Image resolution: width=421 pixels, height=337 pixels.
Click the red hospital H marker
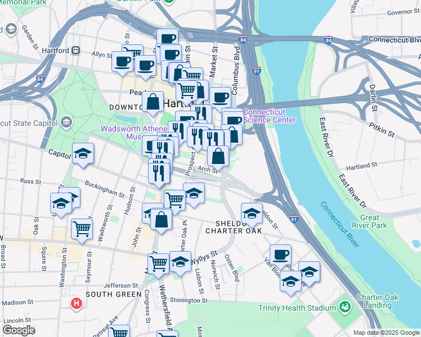[77, 304]
